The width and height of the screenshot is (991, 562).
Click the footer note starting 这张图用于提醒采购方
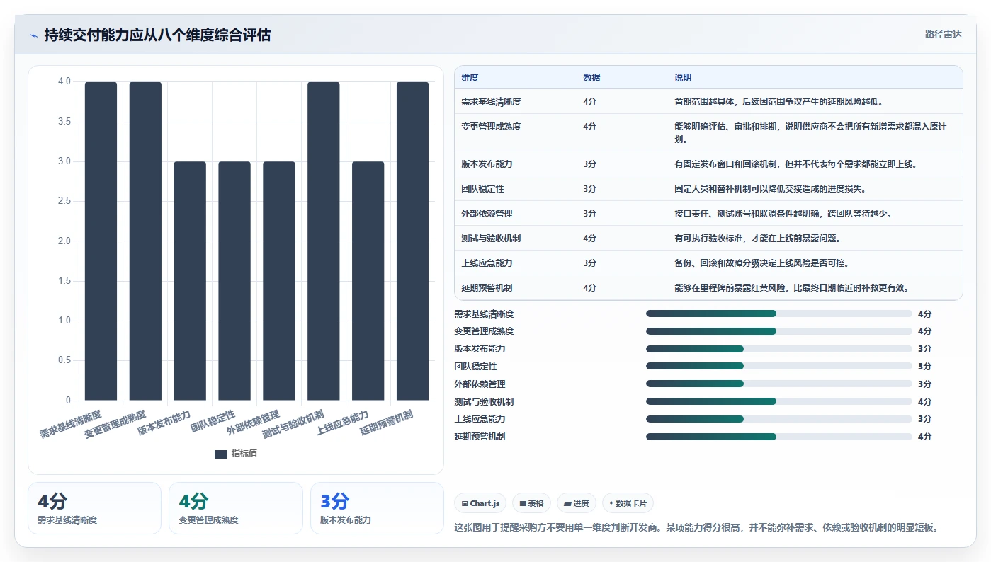click(696, 528)
